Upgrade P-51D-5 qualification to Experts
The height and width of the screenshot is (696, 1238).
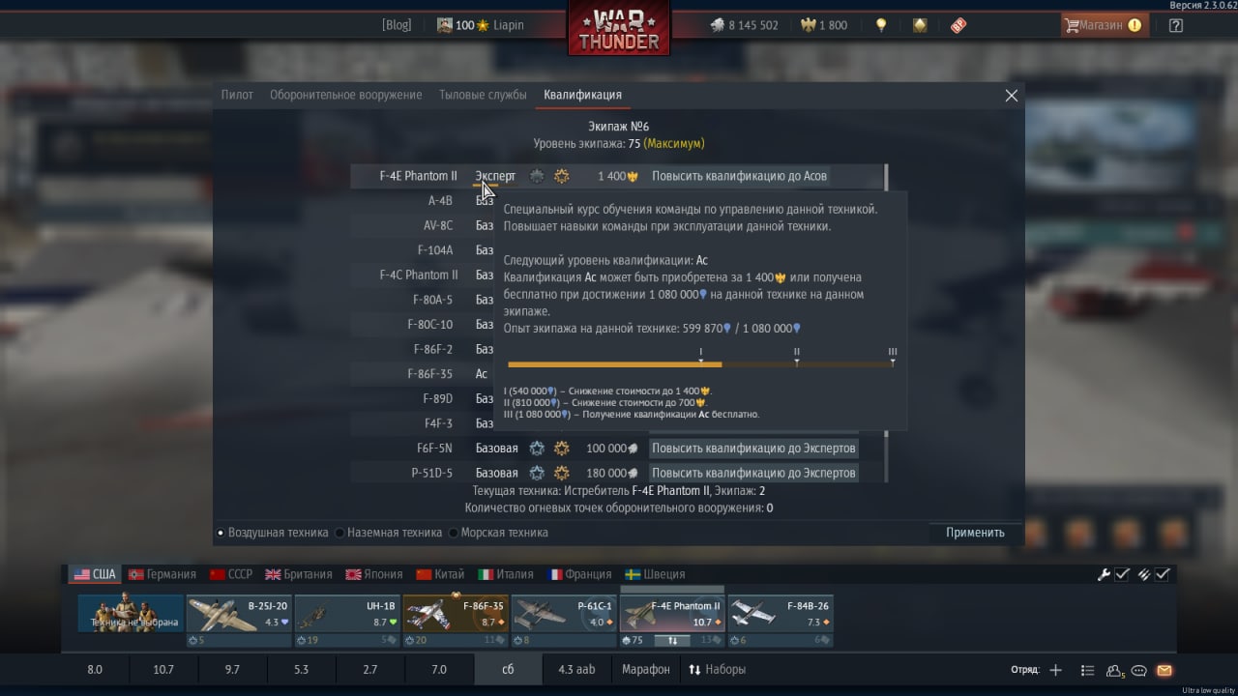pyautogui.click(x=753, y=473)
